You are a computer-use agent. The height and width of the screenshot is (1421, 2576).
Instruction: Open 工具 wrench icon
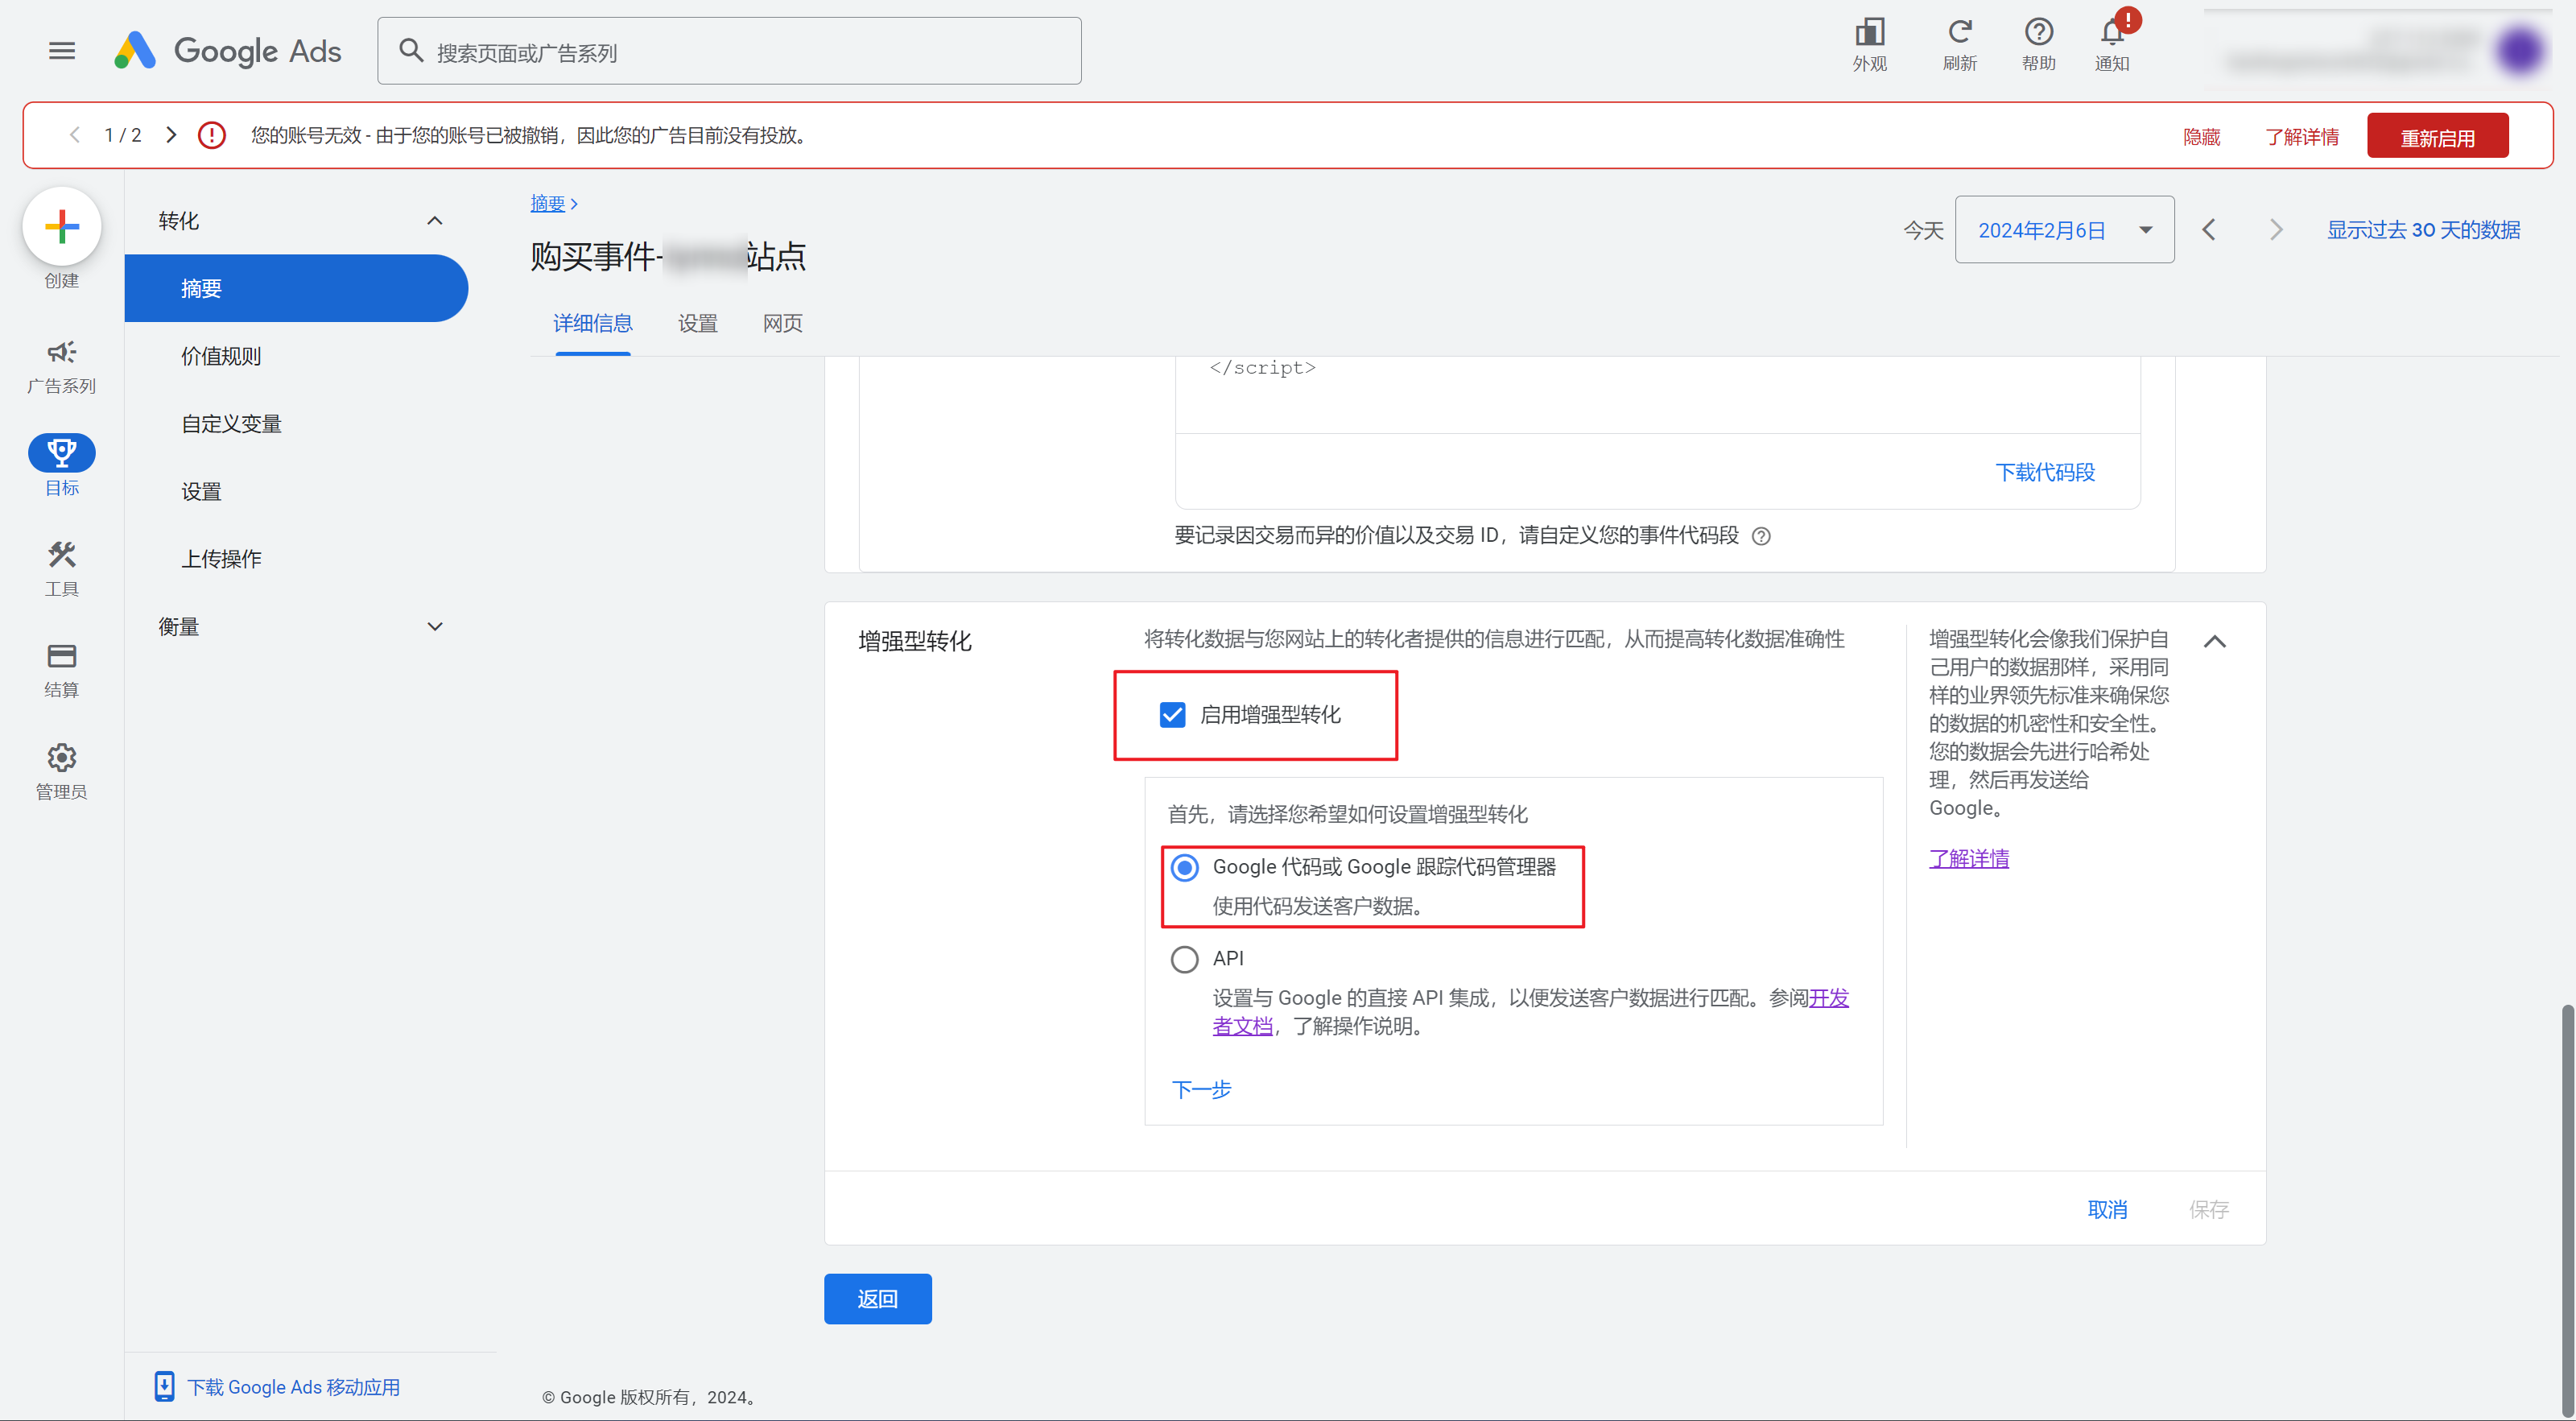click(x=62, y=555)
